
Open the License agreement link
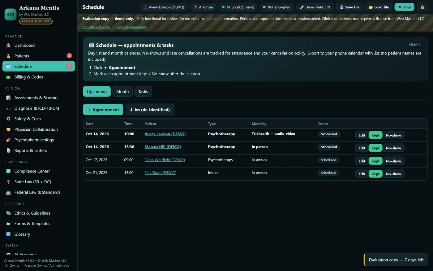tap(131, 27)
